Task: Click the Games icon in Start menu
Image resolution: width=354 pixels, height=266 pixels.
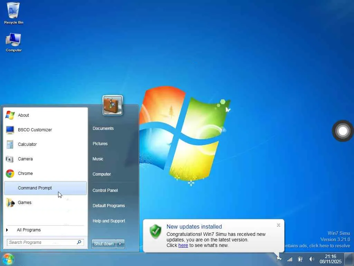Action: [10, 203]
